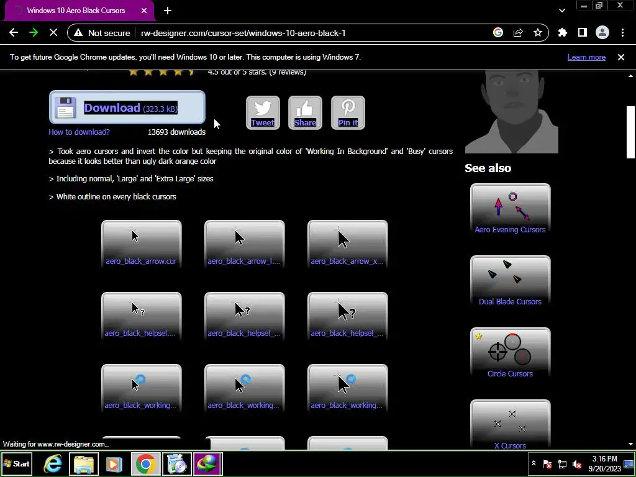Click the Google icon in the address bar

click(498, 33)
